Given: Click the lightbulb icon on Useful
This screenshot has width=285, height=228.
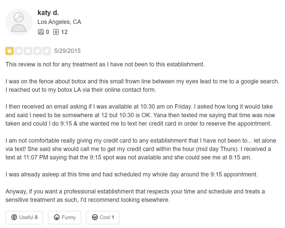Looking at the screenshot, I should (14, 217).
